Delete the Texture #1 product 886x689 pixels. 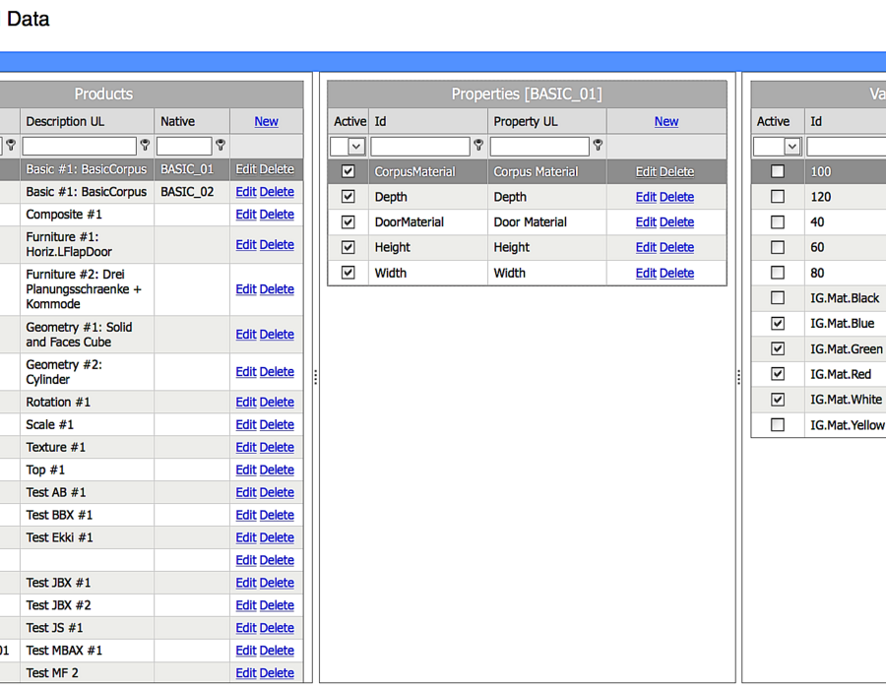point(277,447)
